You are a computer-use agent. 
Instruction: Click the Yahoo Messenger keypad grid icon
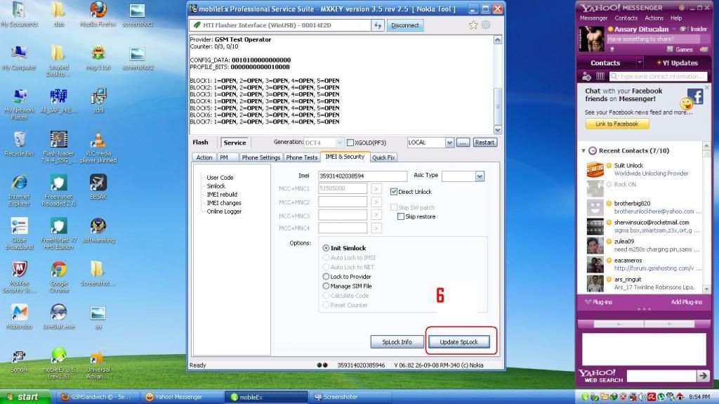pyautogui.click(x=600, y=76)
